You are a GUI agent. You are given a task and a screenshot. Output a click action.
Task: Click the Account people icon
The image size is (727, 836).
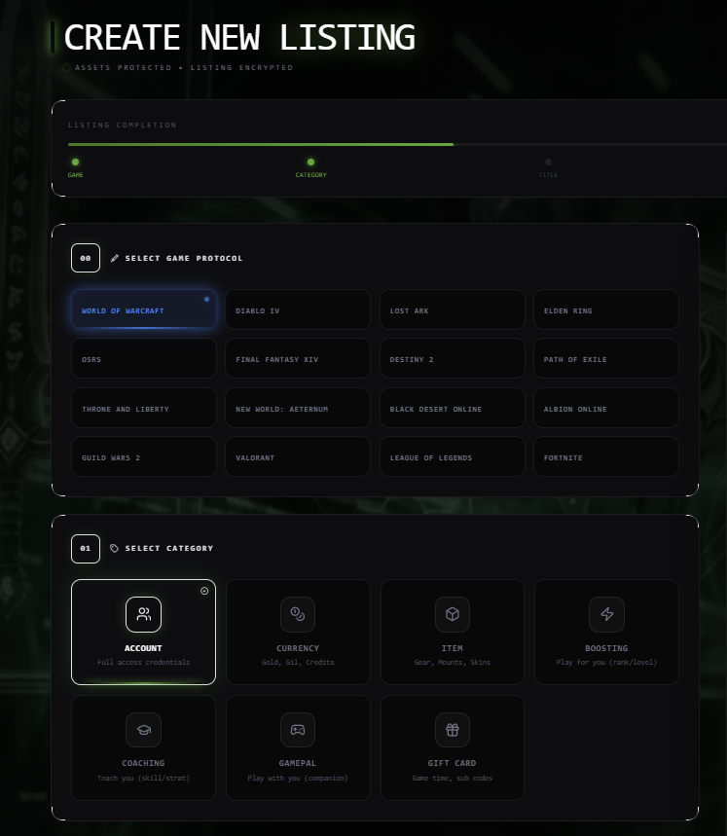(x=143, y=614)
